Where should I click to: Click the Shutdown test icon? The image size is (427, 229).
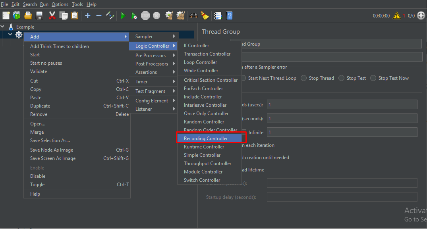tap(157, 15)
